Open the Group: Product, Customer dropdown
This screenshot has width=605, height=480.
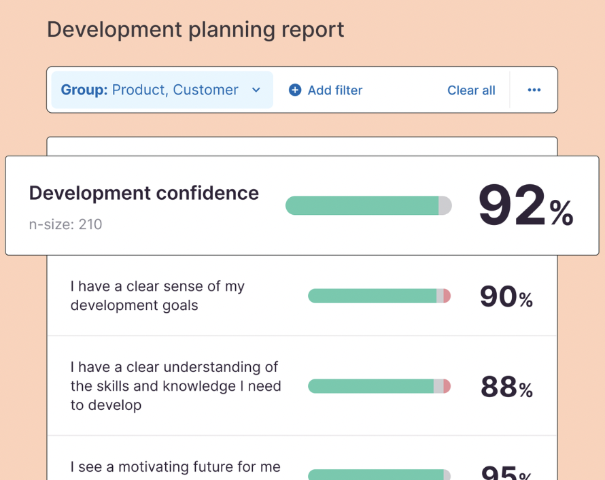tap(161, 90)
